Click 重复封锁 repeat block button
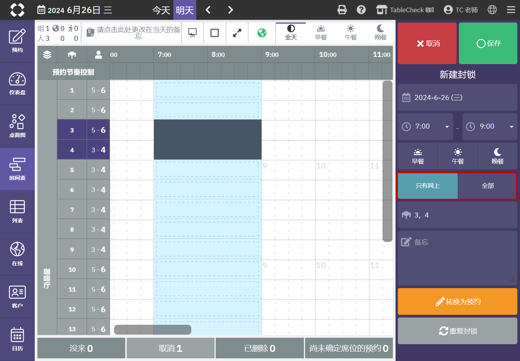This screenshot has width=520, height=361. point(457,331)
